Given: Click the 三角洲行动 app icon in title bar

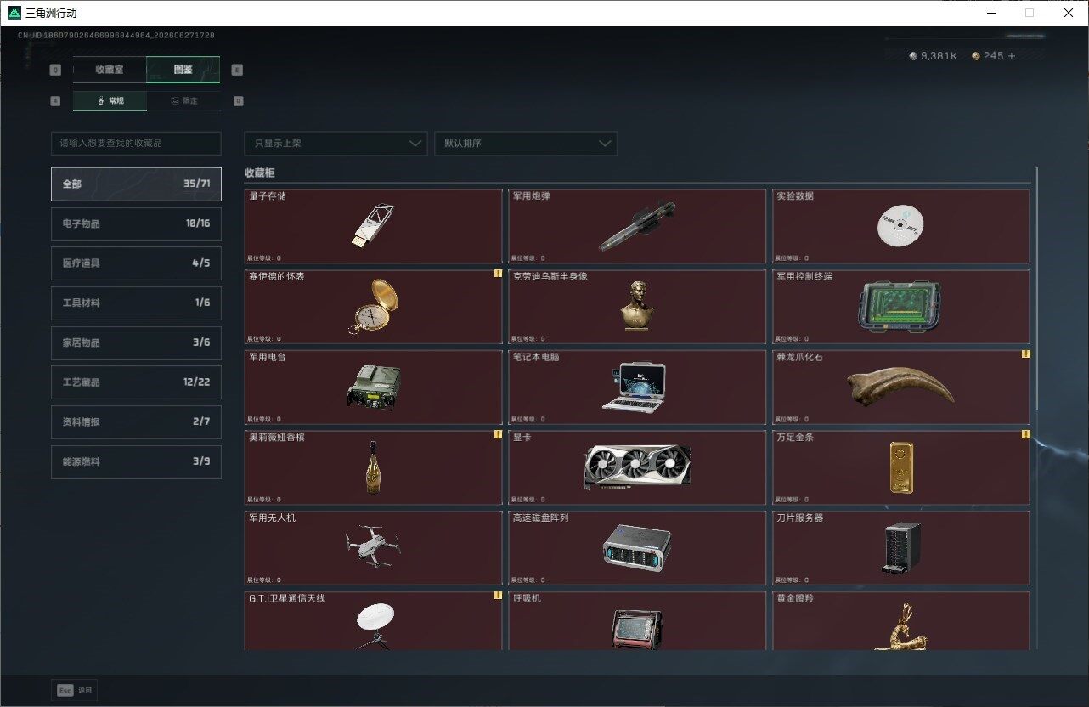Looking at the screenshot, I should click(13, 13).
